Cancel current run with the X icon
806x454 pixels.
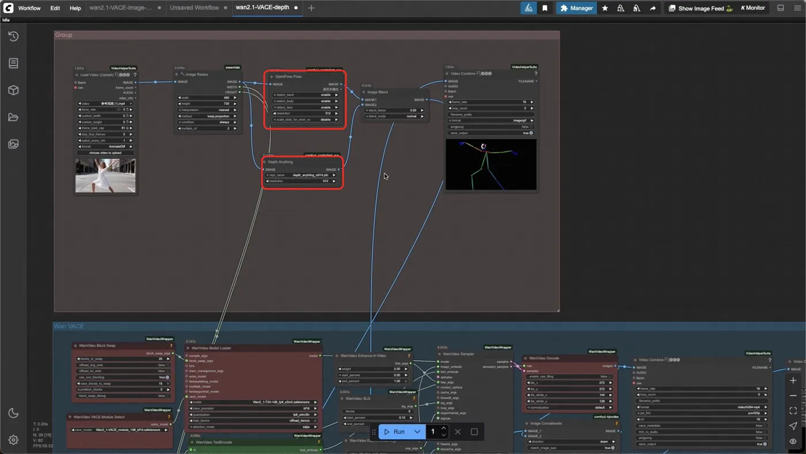tap(458, 432)
